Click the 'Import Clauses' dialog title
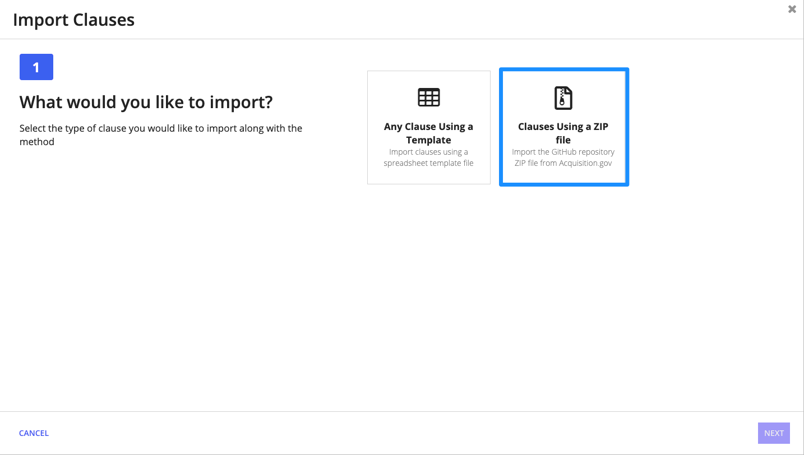 [x=73, y=20]
